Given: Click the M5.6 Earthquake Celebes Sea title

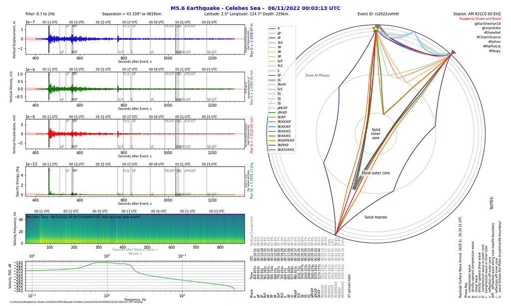Looking at the screenshot, I should tap(255, 8).
